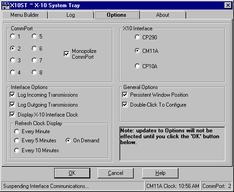Switch to the Menu Builder tab

24,15
